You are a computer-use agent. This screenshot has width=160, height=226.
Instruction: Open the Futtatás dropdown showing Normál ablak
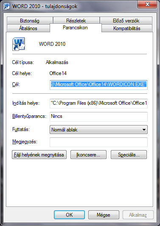pyautogui.click(x=99, y=130)
